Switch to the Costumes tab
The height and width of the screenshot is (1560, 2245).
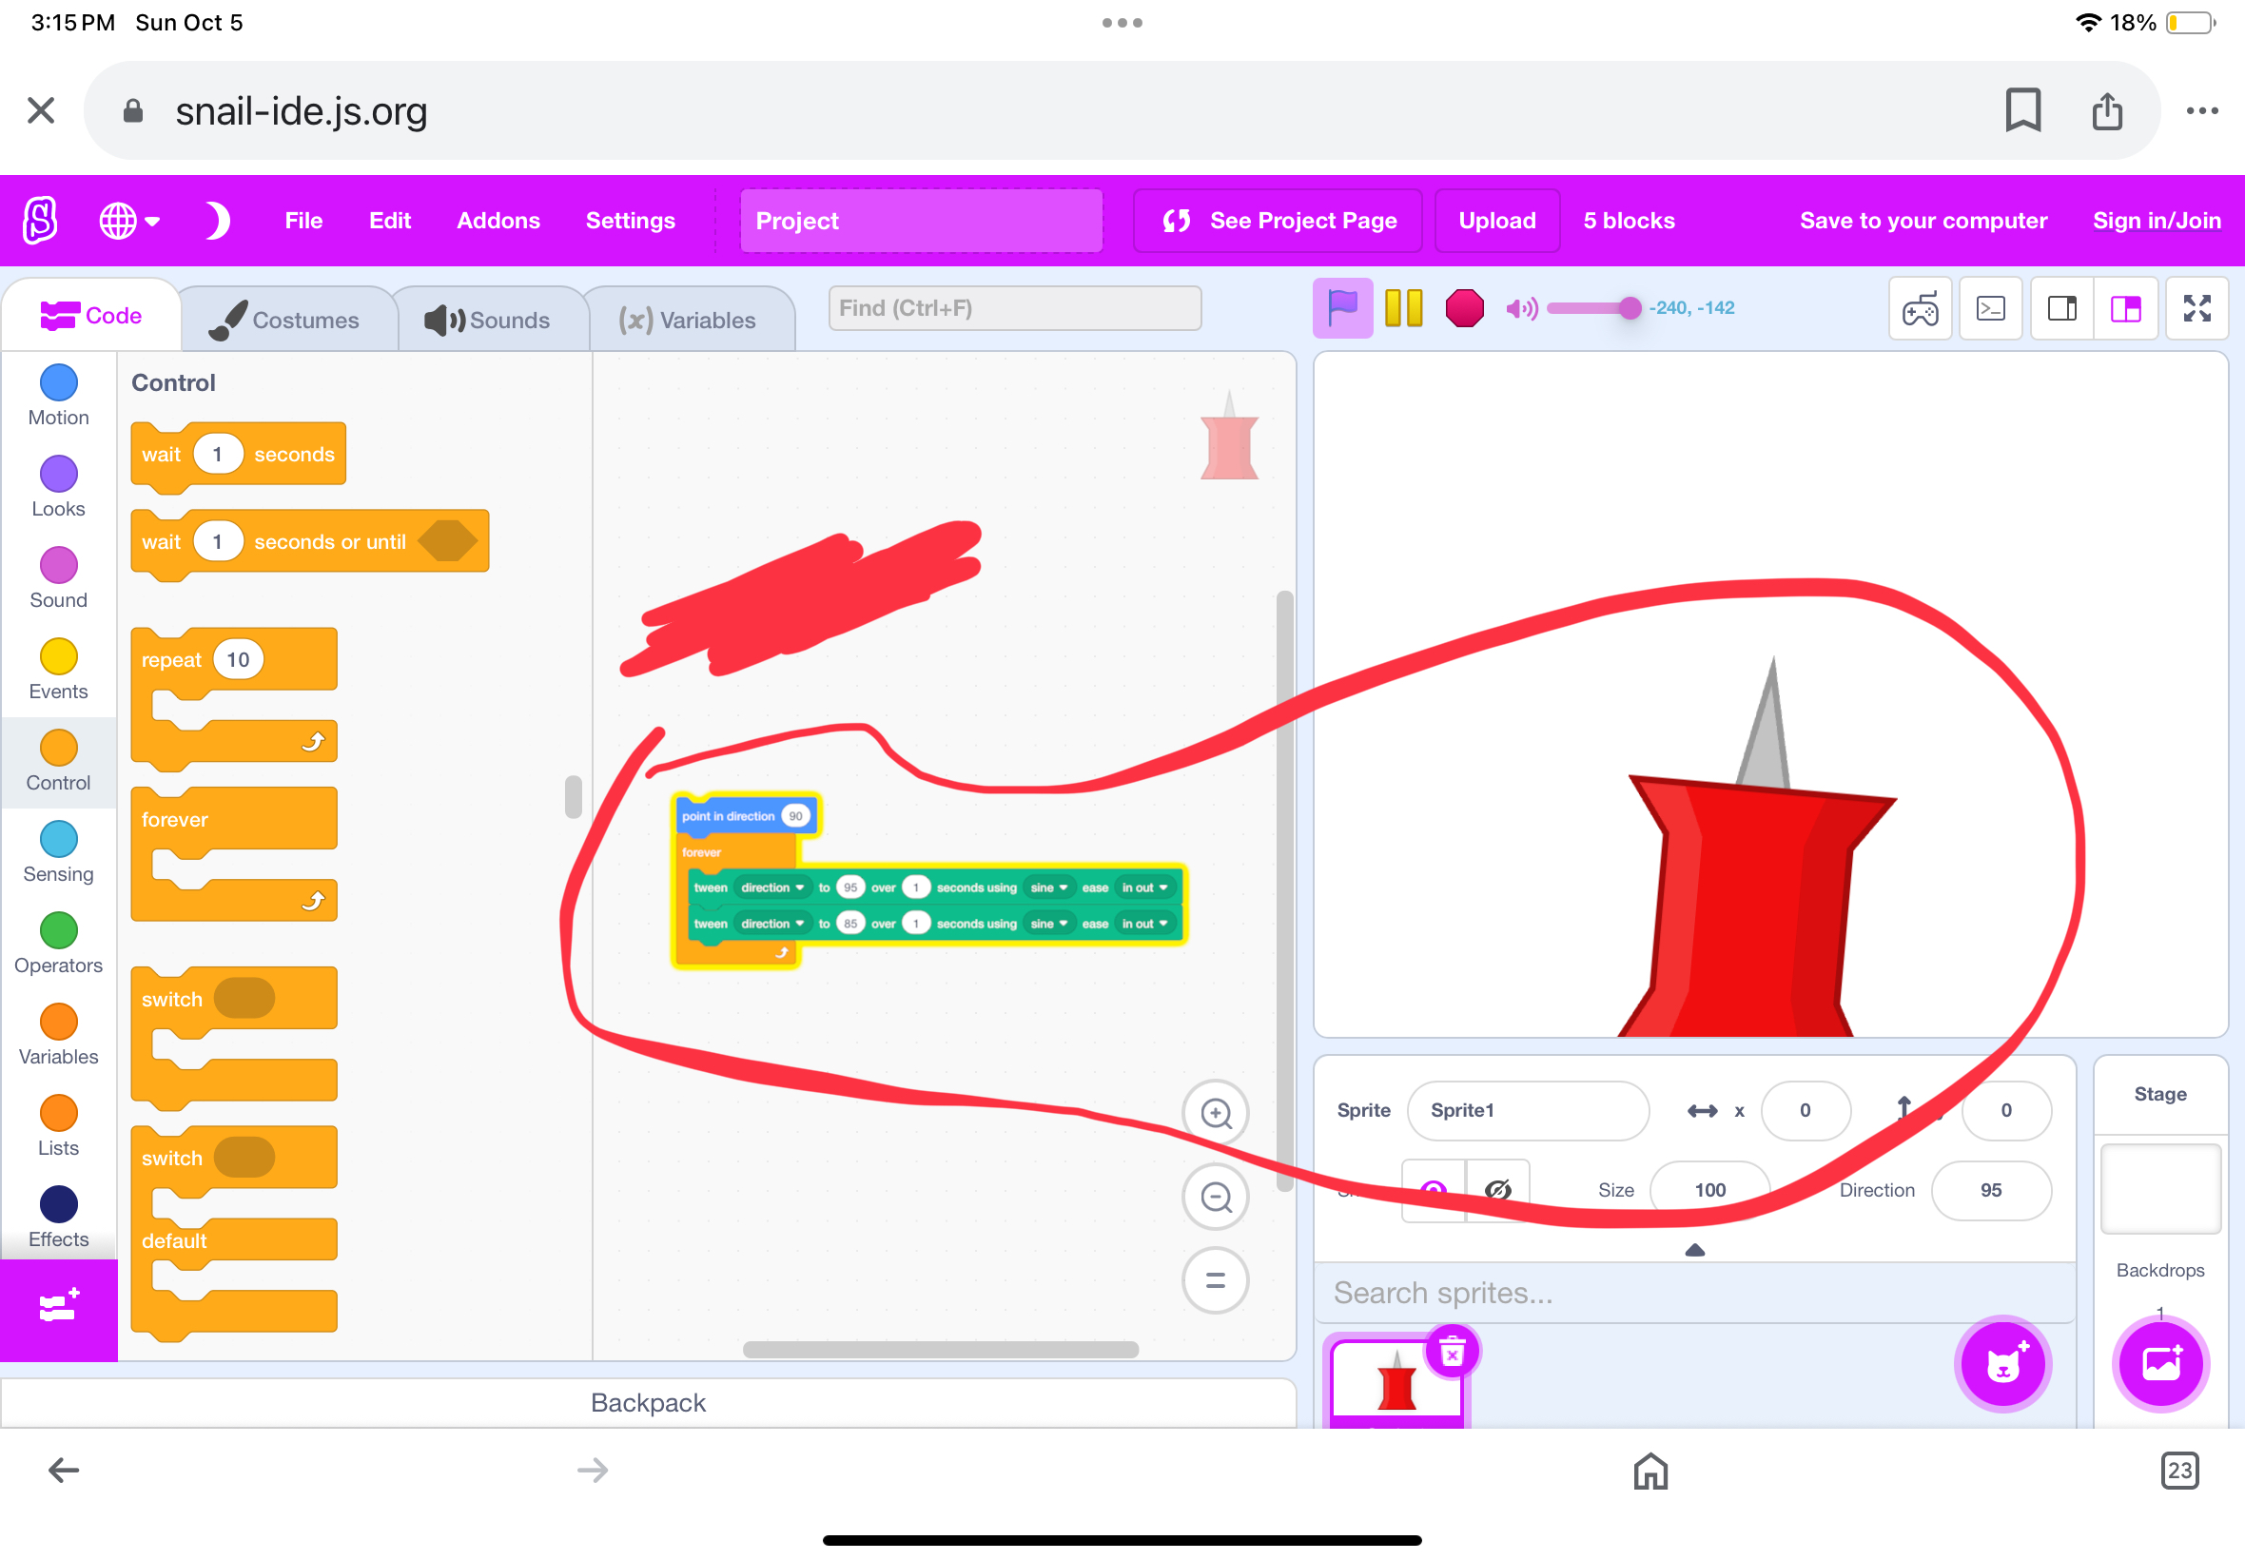[287, 320]
